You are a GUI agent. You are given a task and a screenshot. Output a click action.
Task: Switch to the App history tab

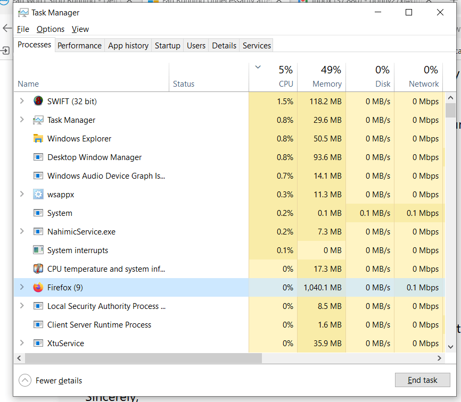128,46
